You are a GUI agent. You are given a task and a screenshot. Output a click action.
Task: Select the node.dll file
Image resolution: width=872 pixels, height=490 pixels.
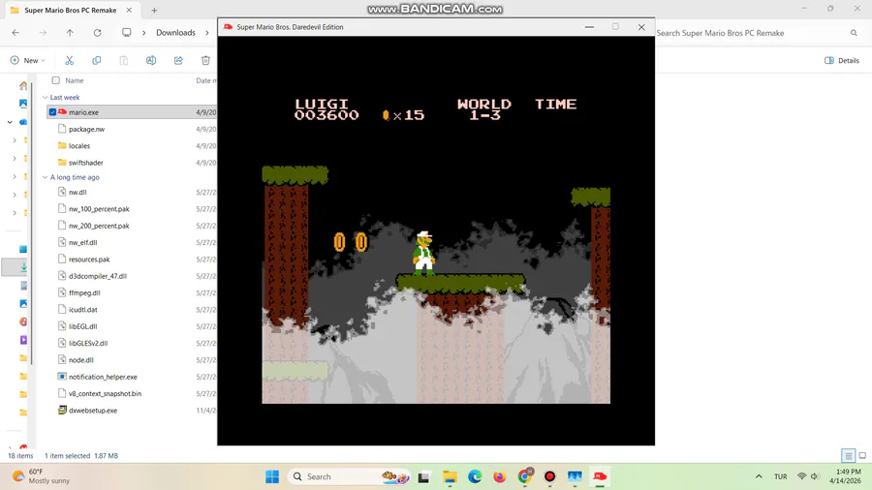(80, 360)
